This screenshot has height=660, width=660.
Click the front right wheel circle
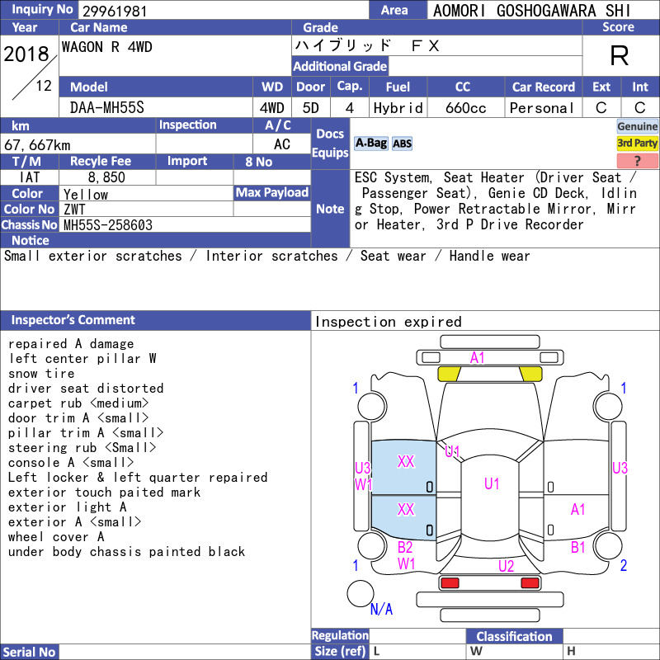coord(608,406)
